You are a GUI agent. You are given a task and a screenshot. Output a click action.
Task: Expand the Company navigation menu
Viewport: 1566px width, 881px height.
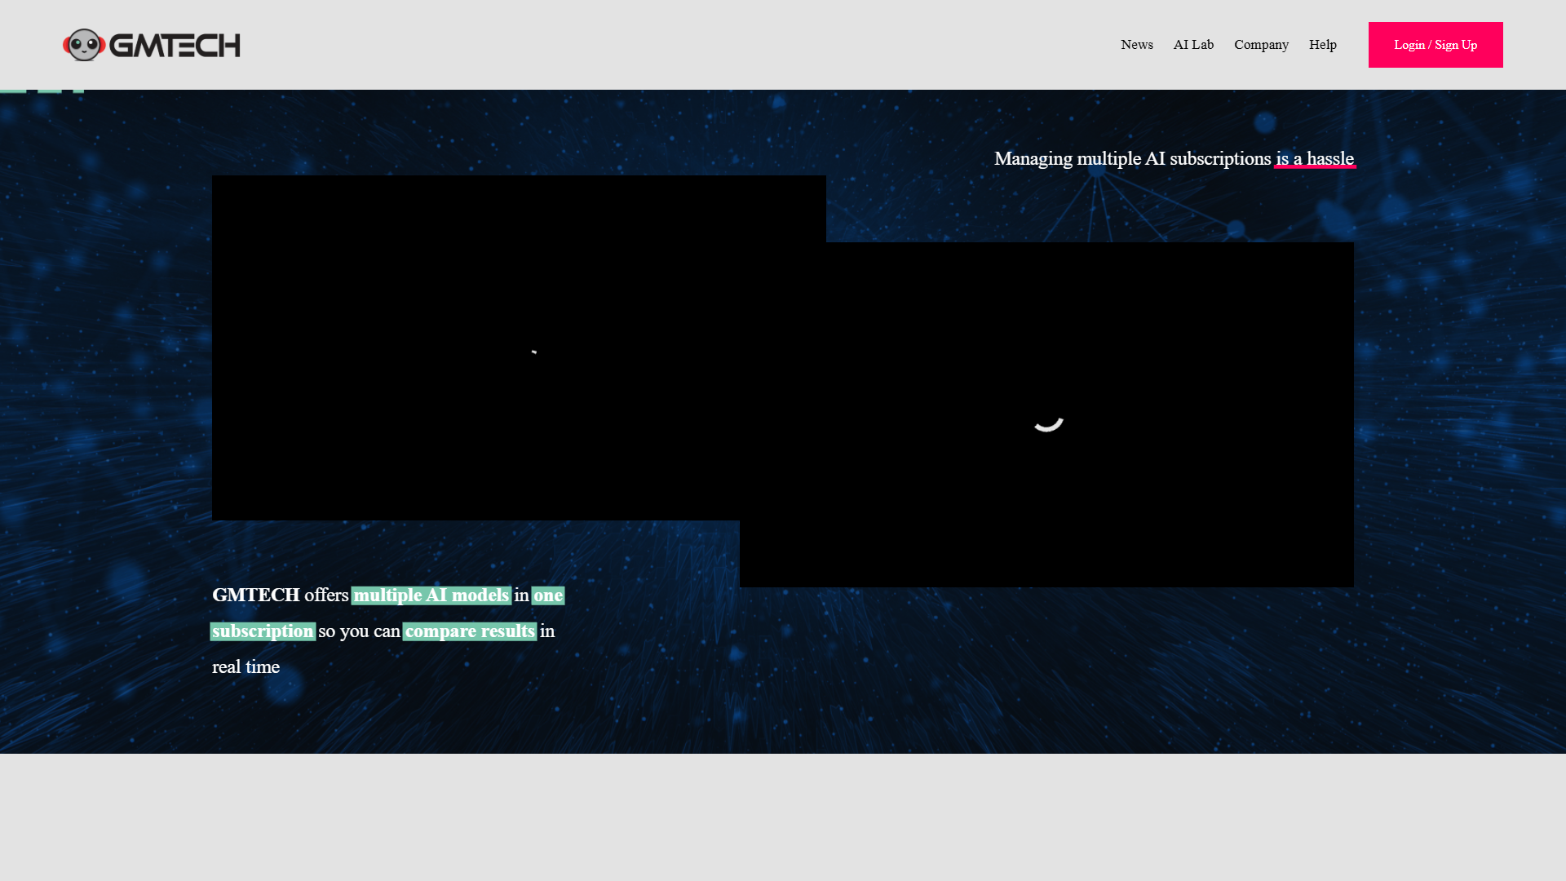[x=1261, y=45]
